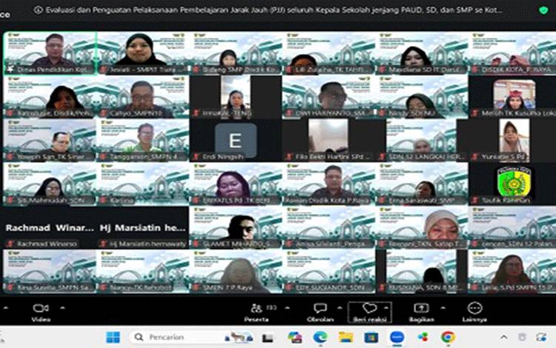Open Microsoft Edge from the taskbar
The height and width of the screenshot is (348, 556).
pyautogui.click(x=320, y=337)
